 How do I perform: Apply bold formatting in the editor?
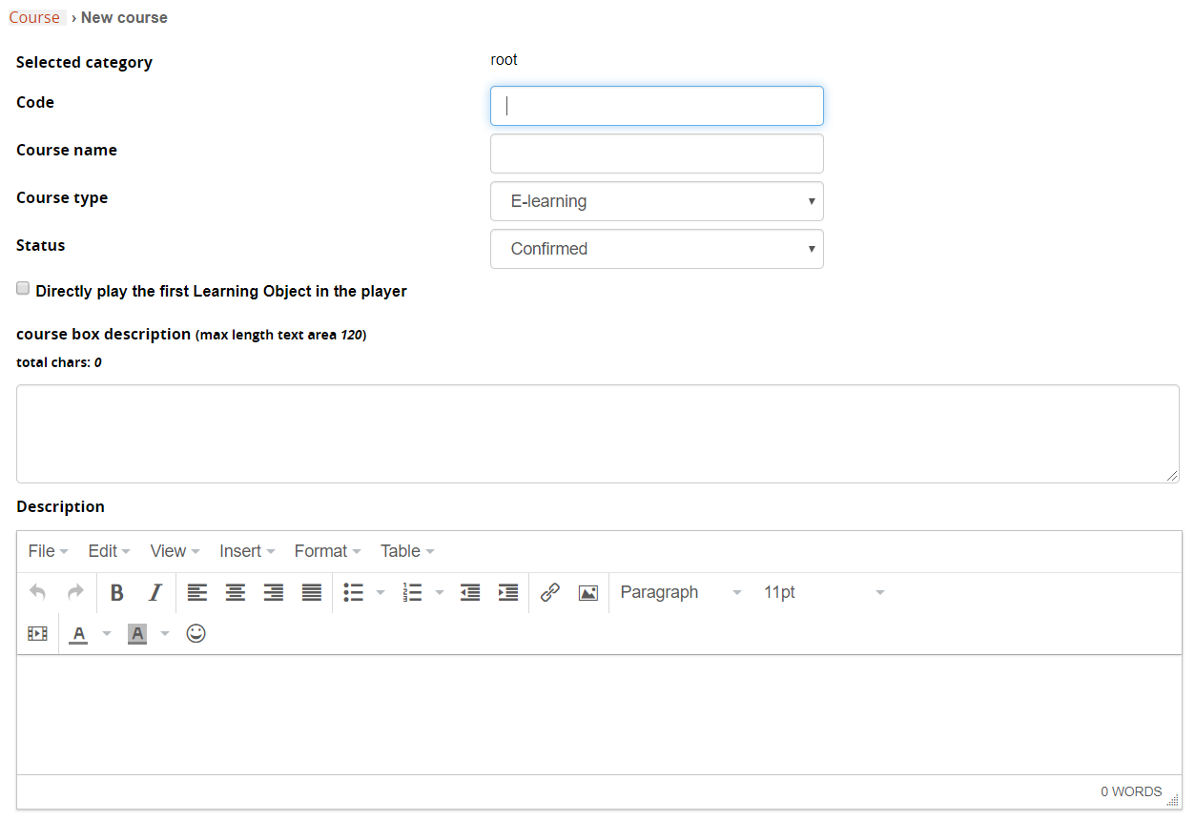[x=116, y=592]
